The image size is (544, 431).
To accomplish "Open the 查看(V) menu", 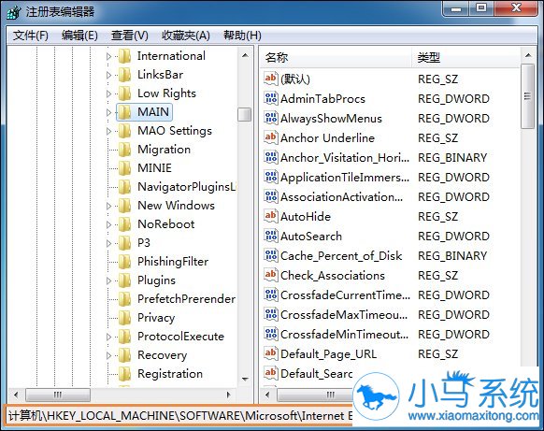I will coord(129,35).
